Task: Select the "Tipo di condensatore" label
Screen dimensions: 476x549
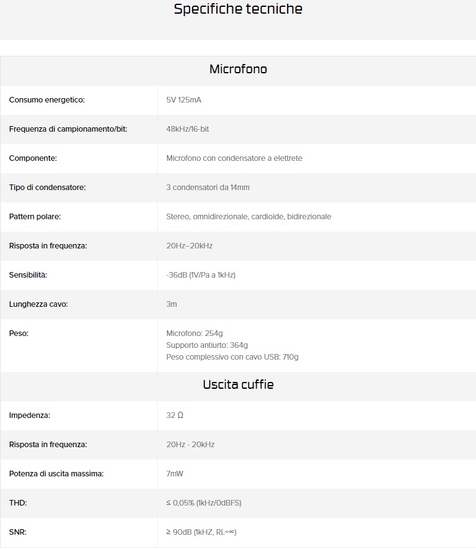Action: (x=47, y=188)
